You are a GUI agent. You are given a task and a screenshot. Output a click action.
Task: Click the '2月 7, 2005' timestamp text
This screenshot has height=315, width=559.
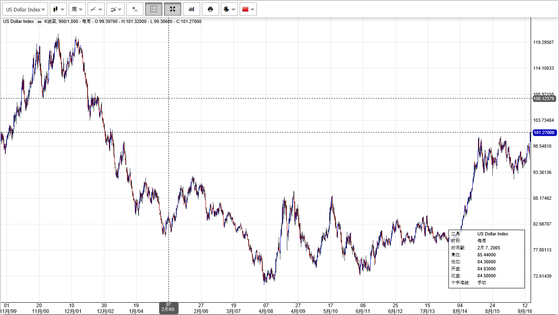pyautogui.click(x=489, y=248)
